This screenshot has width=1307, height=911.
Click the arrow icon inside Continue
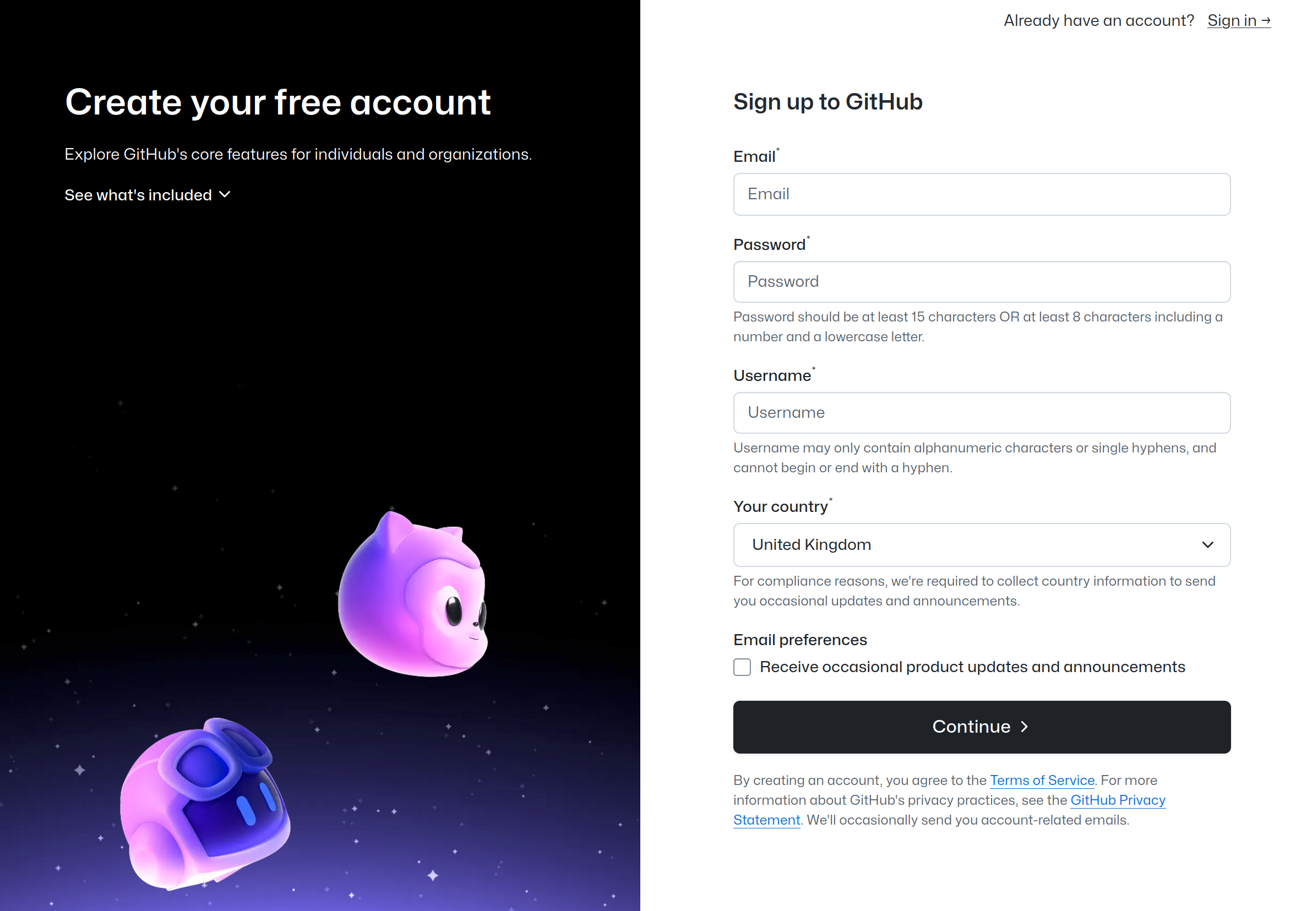click(1025, 727)
